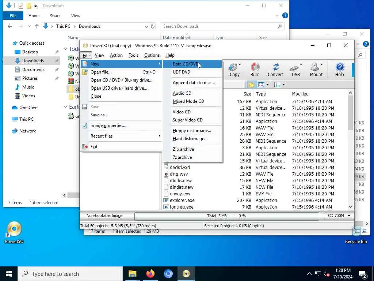Launch Chromium browser from the taskbar

tap(168, 274)
